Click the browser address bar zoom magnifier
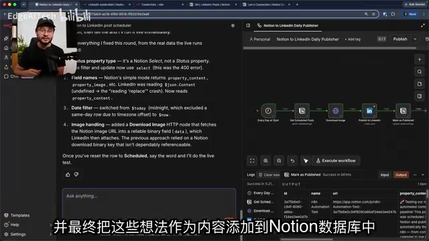 [366, 14]
